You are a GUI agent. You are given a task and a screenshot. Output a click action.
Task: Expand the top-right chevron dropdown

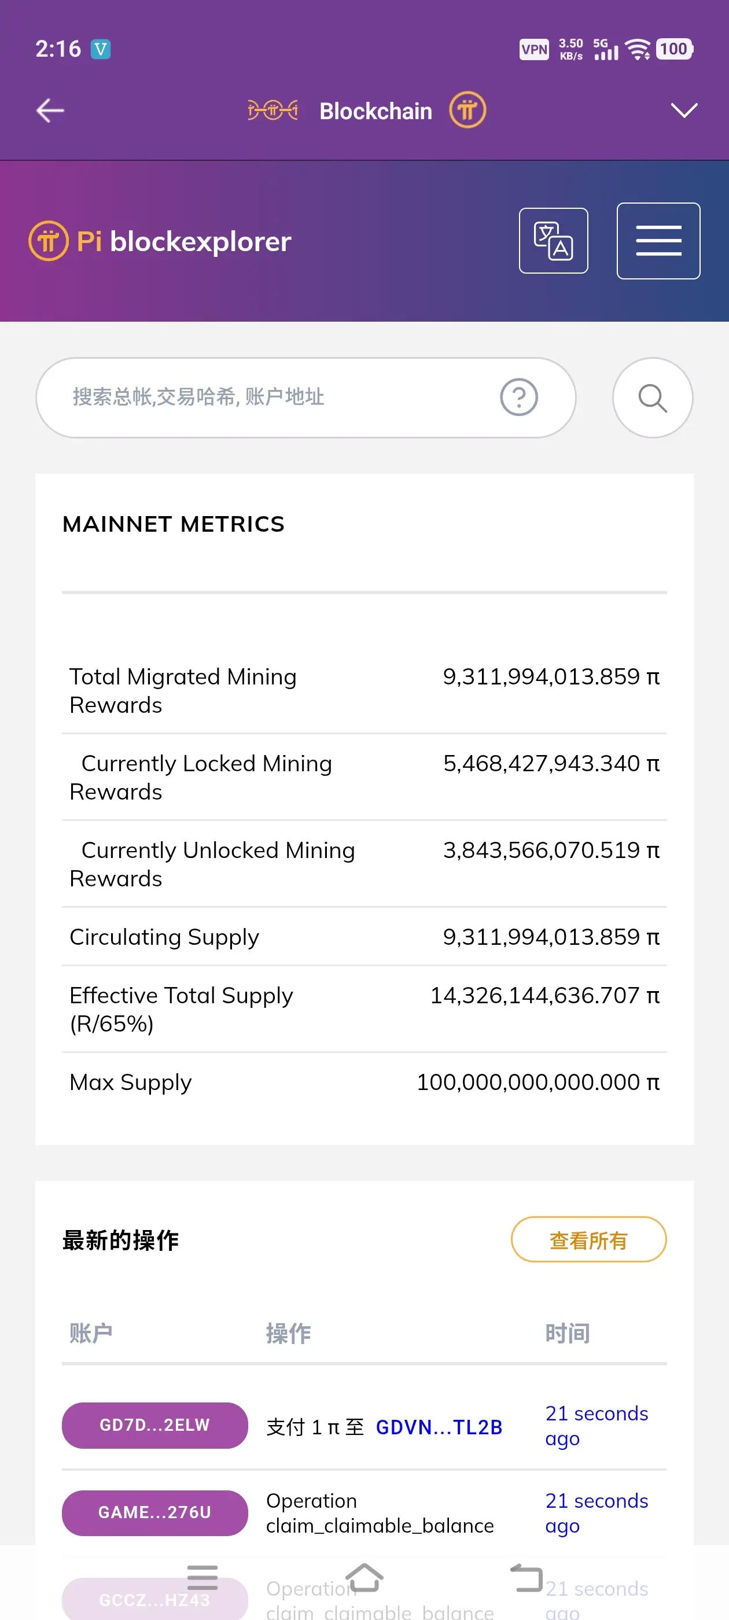(x=684, y=111)
